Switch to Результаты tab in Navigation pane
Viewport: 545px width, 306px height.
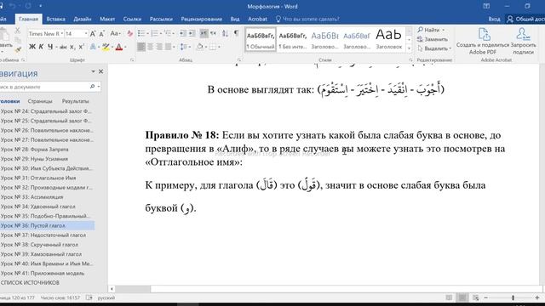tap(76, 101)
